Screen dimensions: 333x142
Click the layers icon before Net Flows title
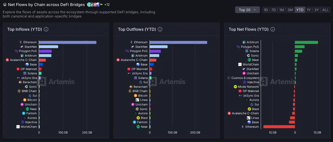pyautogui.click(x=5, y=5)
